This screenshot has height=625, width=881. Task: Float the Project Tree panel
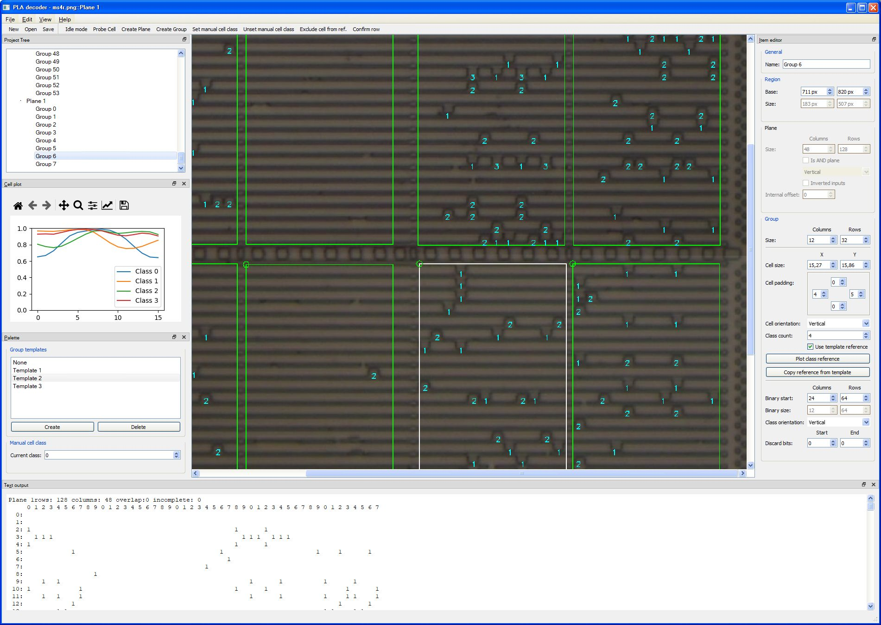point(184,39)
